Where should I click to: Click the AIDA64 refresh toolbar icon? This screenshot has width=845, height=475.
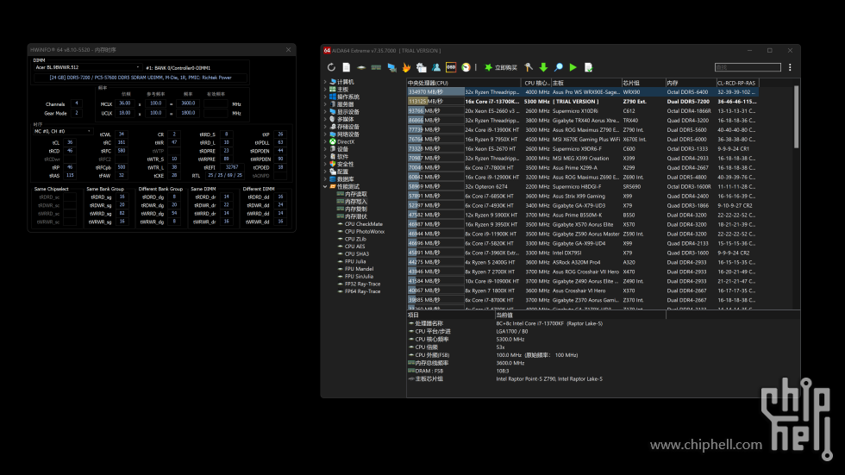pyautogui.click(x=331, y=67)
